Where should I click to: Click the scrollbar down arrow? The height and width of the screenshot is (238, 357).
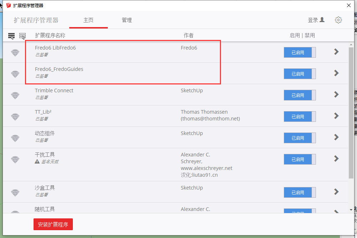[351, 209]
